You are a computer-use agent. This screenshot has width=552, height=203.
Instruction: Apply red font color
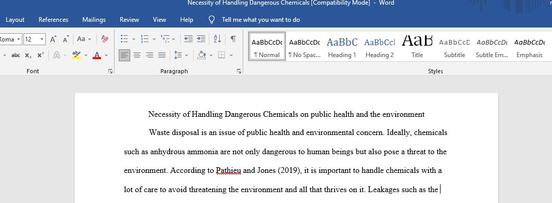tap(97, 55)
